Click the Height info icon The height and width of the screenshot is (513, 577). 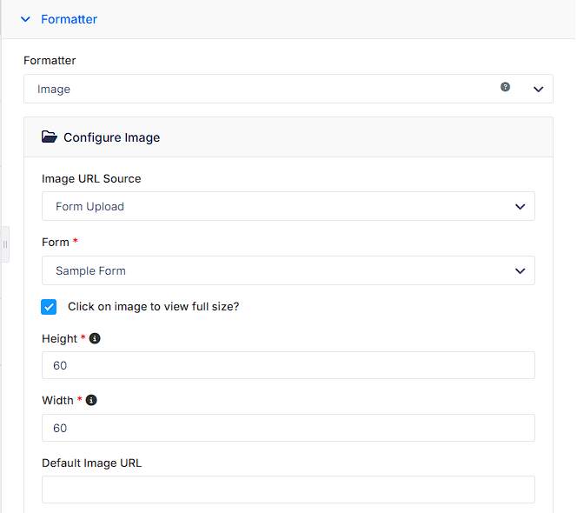(x=95, y=338)
